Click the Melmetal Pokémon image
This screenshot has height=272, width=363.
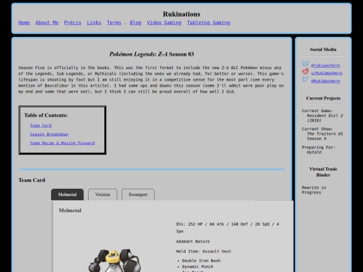tap(114, 261)
